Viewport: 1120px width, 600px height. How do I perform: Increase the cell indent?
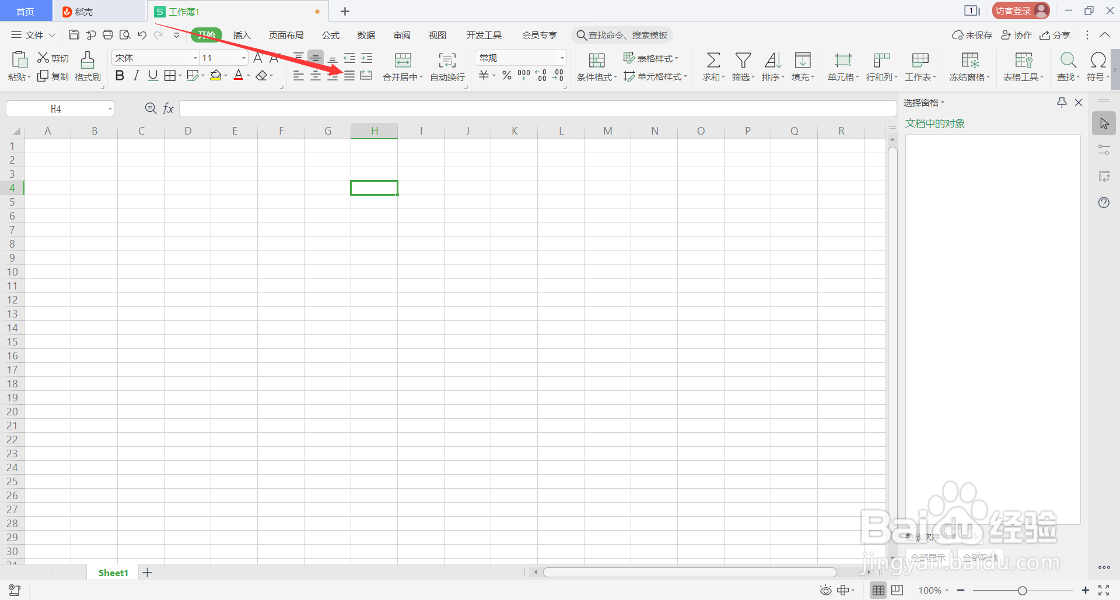[x=366, y=58]
